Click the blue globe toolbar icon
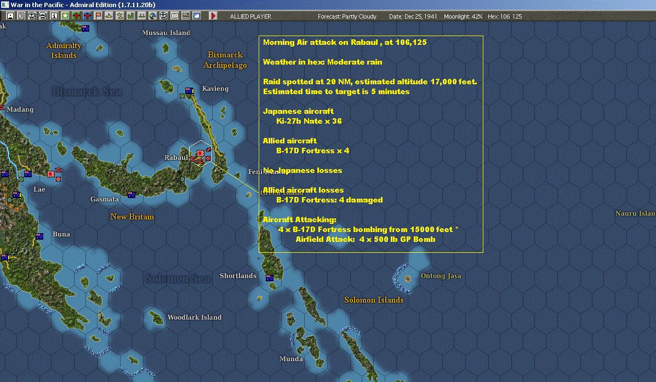656x382 pixels. (153, 16)
